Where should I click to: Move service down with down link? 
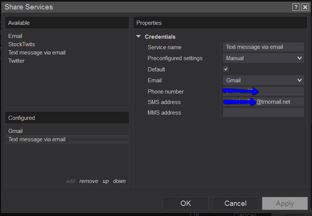(120, 181)
